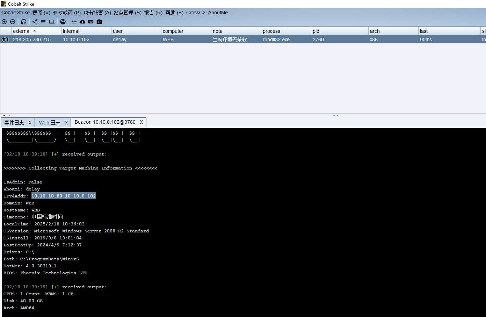Click the connect to team server plus icon
Screen dimensions: 486x317
4,22
